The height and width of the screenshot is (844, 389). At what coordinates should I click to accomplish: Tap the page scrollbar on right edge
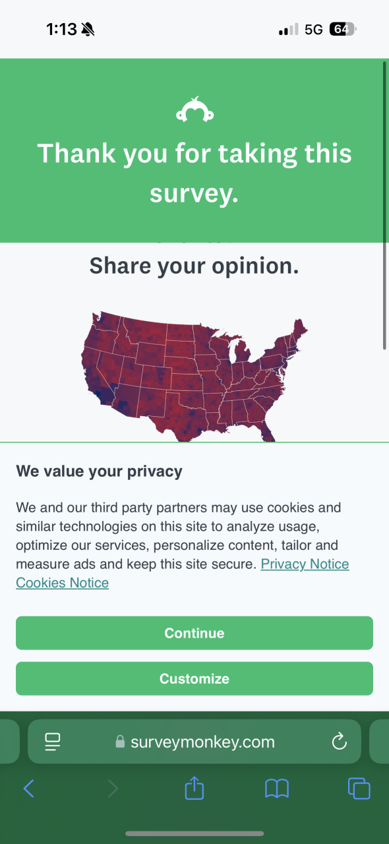(384, 204)
